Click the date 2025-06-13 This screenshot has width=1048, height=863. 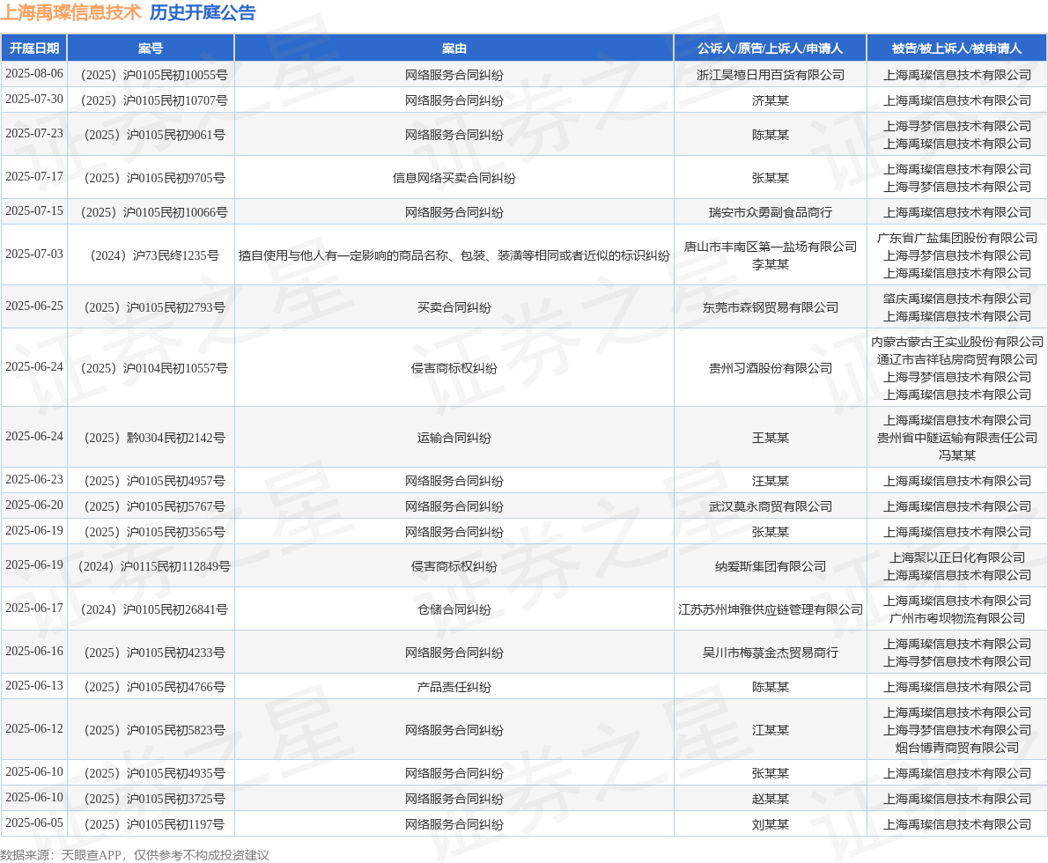(34, 685)
